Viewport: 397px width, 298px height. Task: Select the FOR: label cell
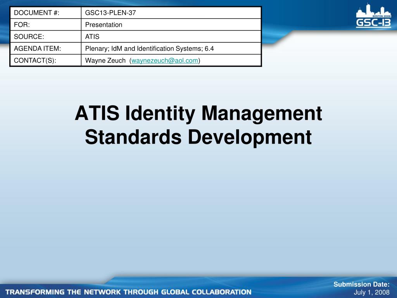point(46,24)
